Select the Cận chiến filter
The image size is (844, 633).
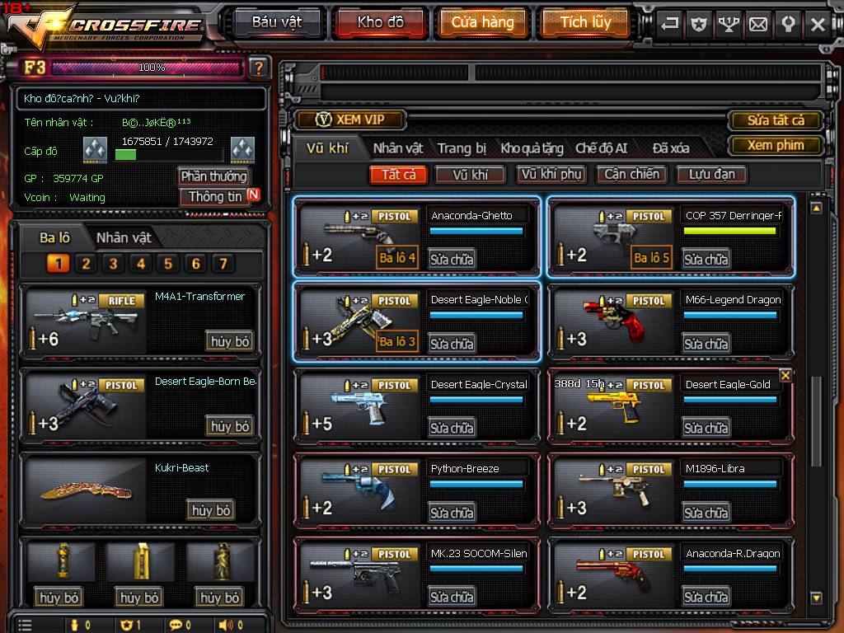coord(632,175)
